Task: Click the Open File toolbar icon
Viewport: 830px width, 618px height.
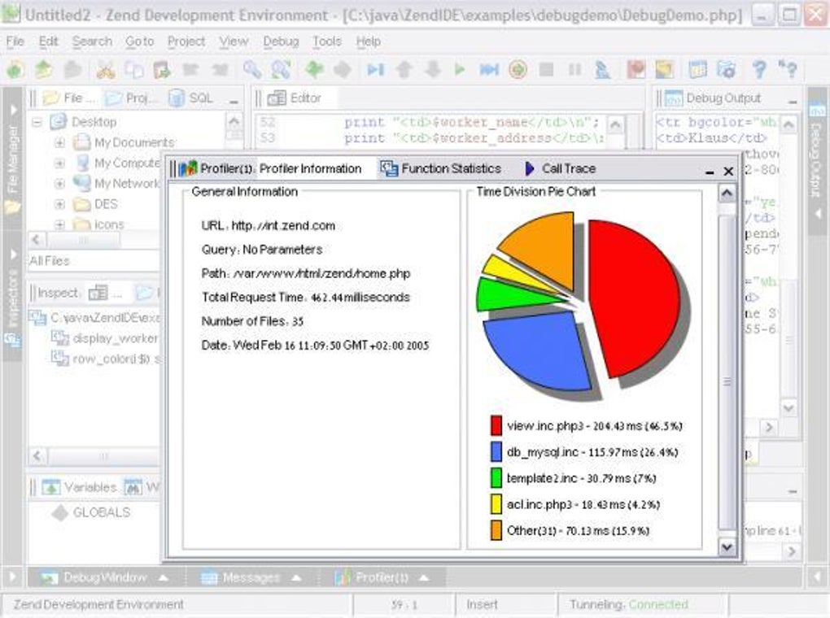Action: tap(44, 69)
